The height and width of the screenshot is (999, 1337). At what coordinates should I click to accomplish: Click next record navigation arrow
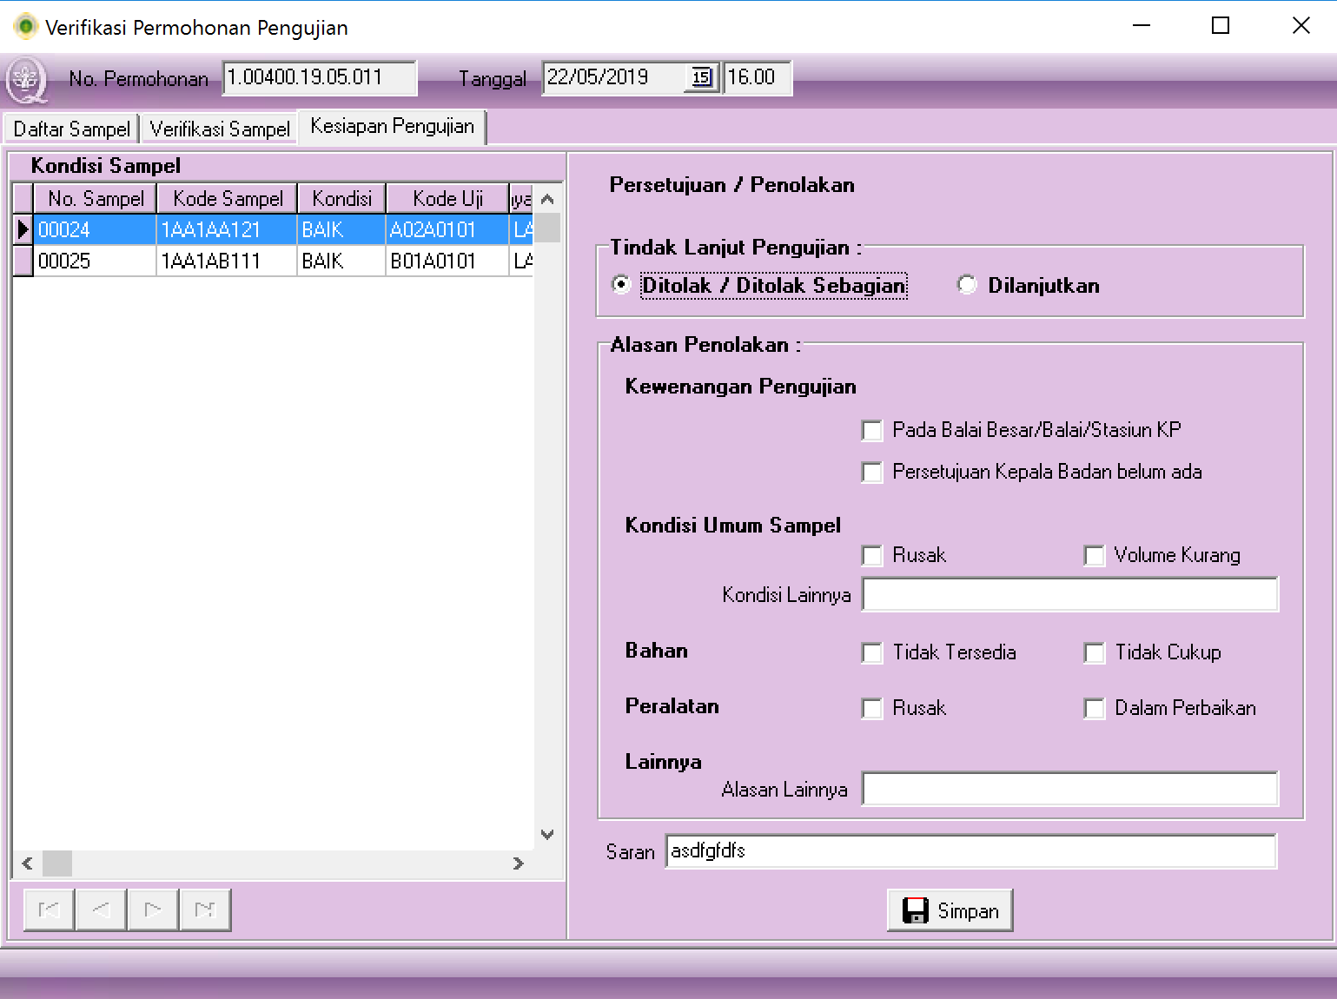pos(153,910)
